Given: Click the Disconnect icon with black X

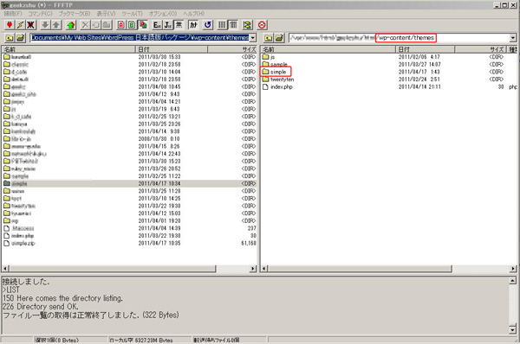Looking at the screenshot, I should [x=31, y=25].
